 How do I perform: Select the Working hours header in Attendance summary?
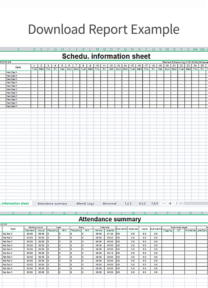[35, 227]
